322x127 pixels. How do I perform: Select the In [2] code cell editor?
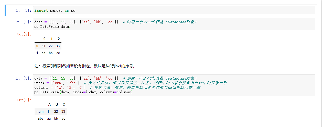pos(174,24)
